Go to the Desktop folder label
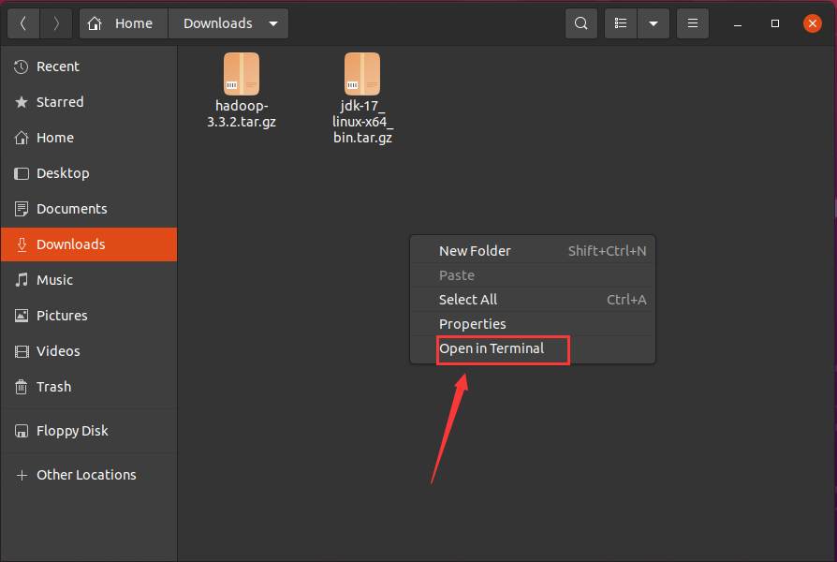The image size is (837, 562). point(63,173)
